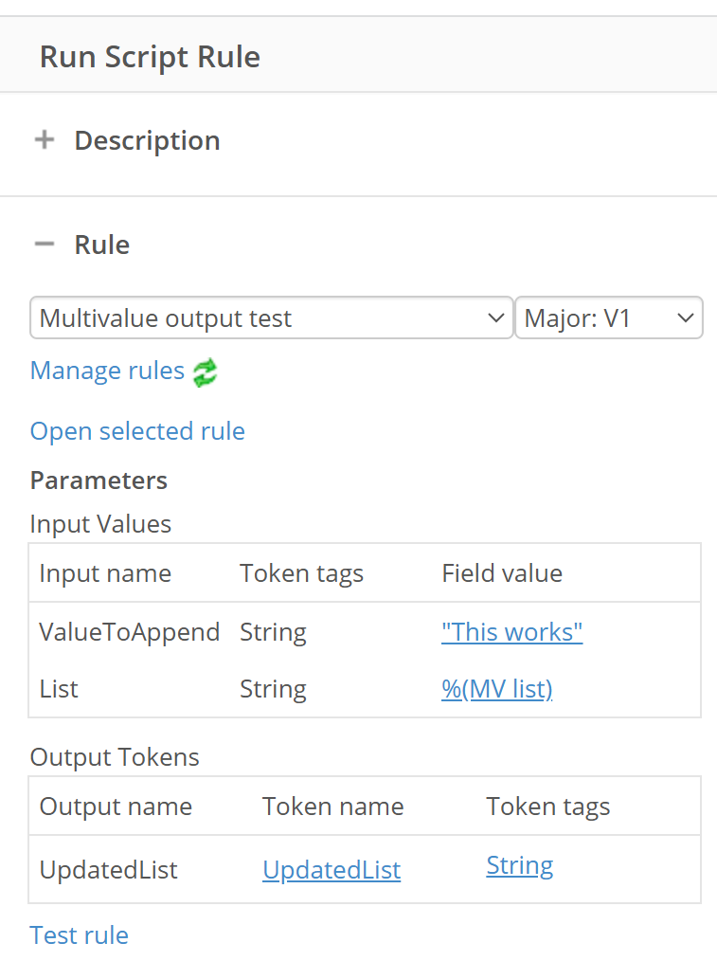
Task: Click the Run Script Rule title
Action: pos(150,57)
